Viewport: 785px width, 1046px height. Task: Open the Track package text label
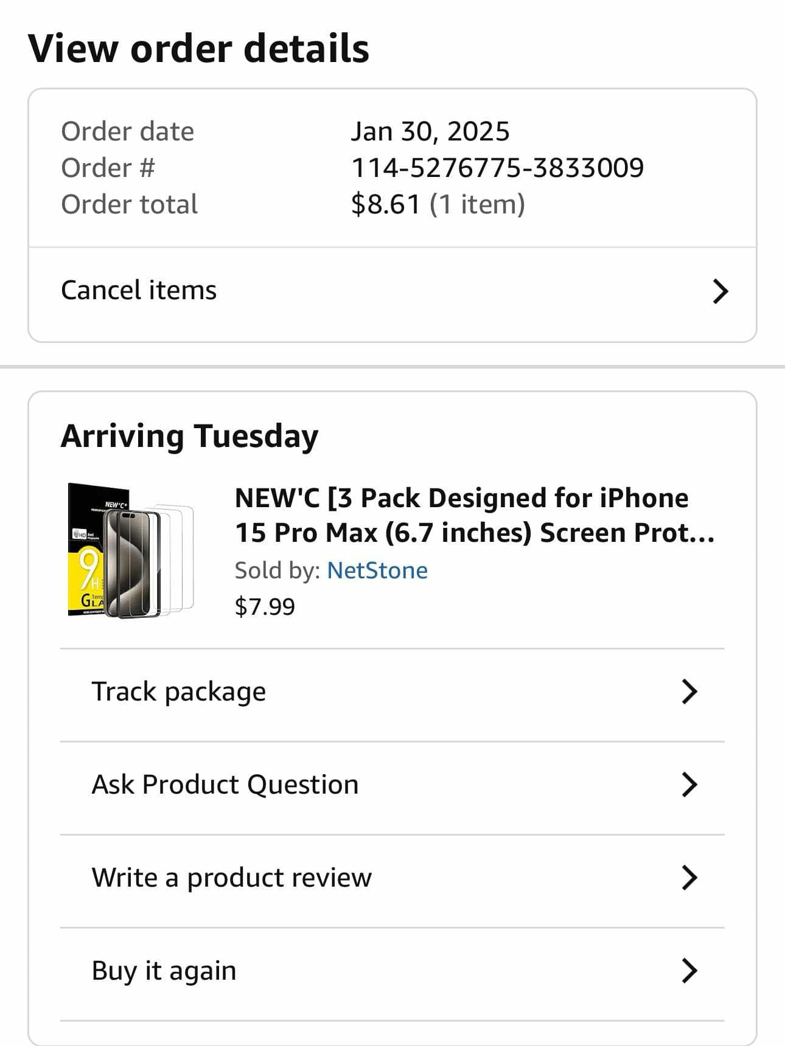(178, 691)
